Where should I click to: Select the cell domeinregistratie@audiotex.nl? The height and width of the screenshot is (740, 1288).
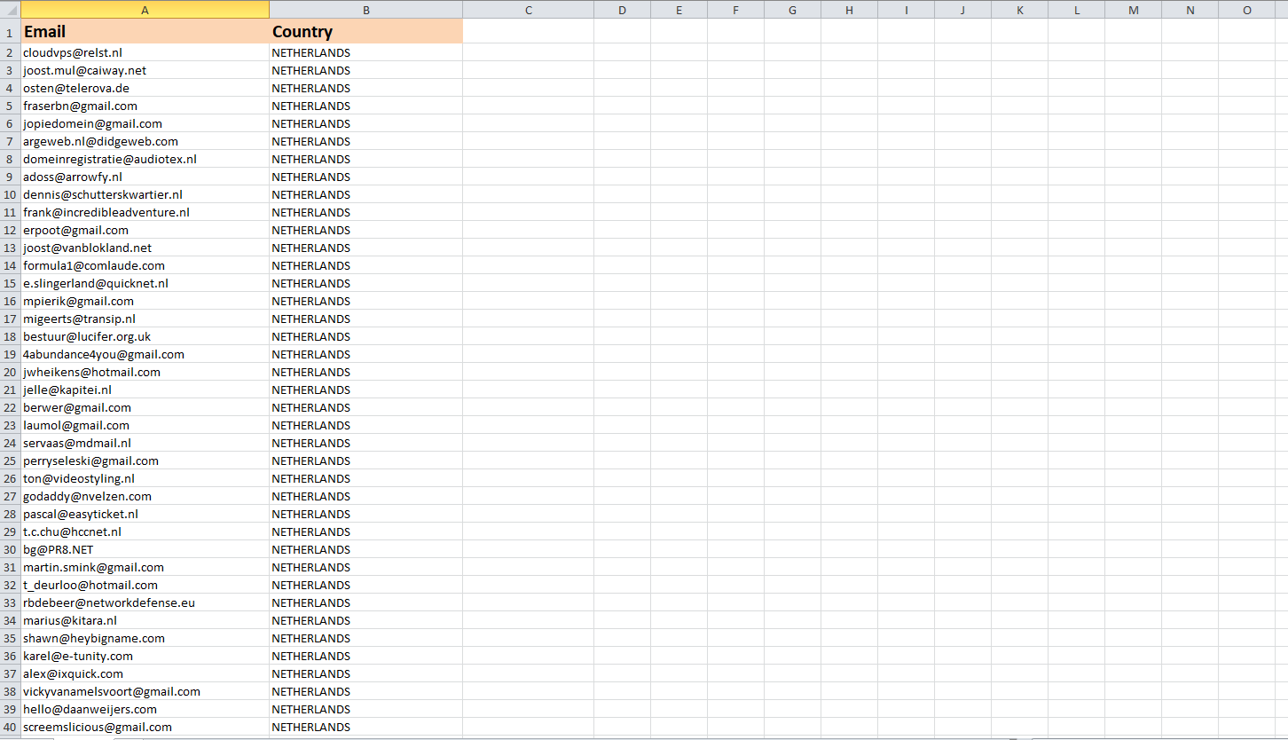(145, 159)
